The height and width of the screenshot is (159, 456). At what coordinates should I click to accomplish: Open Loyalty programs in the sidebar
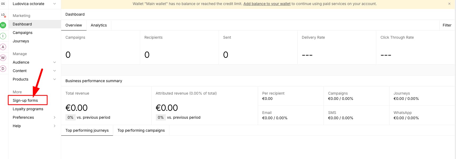tap(28, 109)
